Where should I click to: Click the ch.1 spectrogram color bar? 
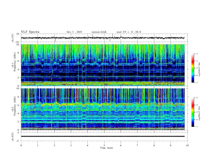[x=193, y=68]
